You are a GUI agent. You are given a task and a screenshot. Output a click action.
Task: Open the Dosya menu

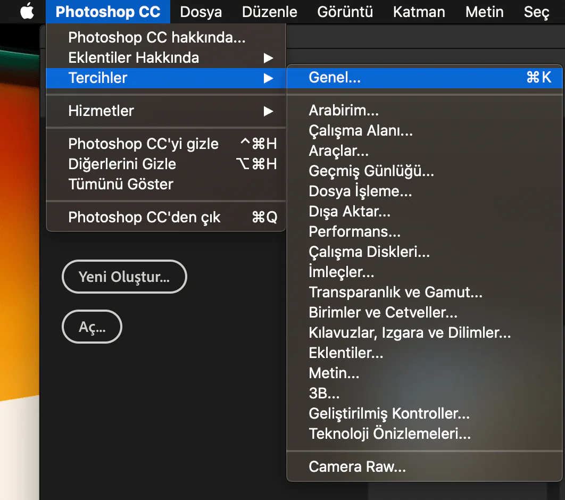201,12
